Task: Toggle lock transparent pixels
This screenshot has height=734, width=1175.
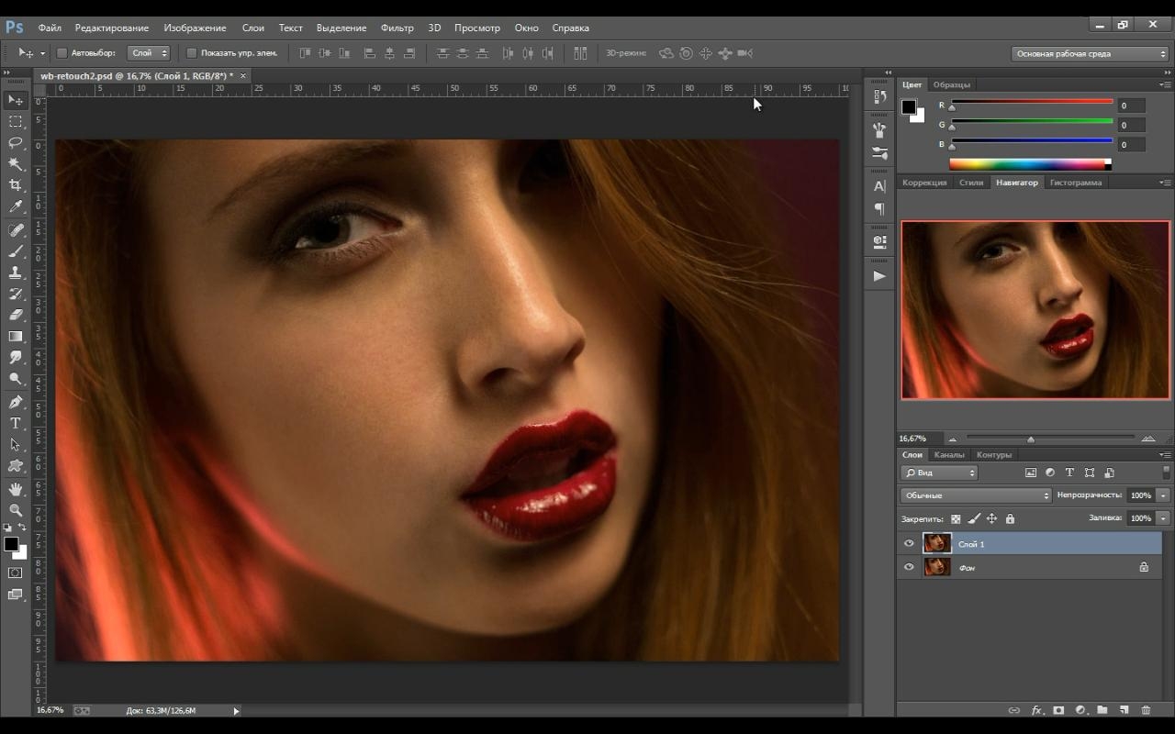Action: click(956, 518)
